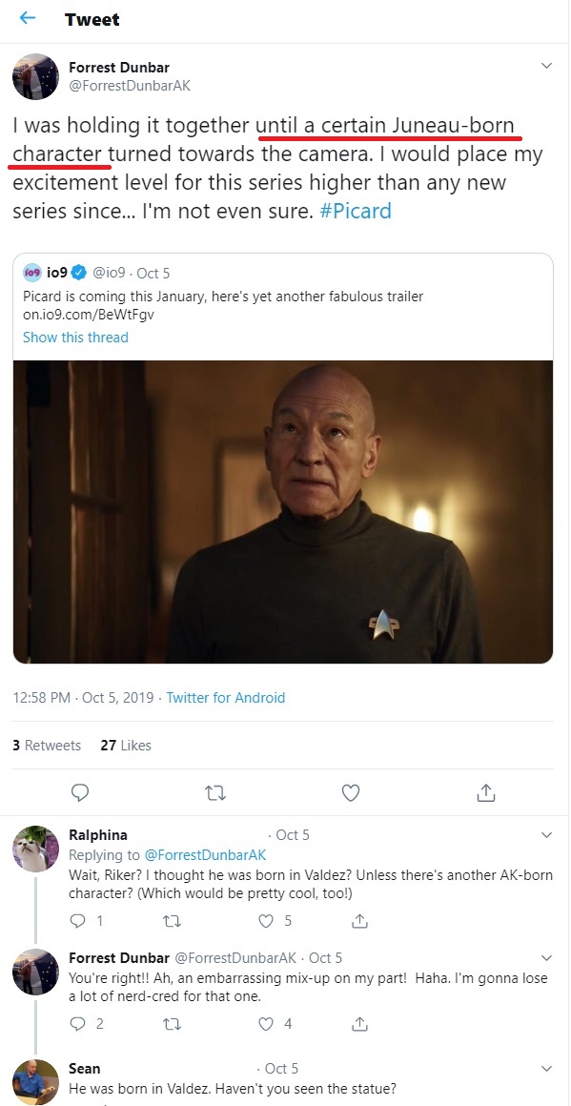Retweet the main Picard tweet
Image resolution: width=571 pixels, height=1106 pixels.
[215, 793]
